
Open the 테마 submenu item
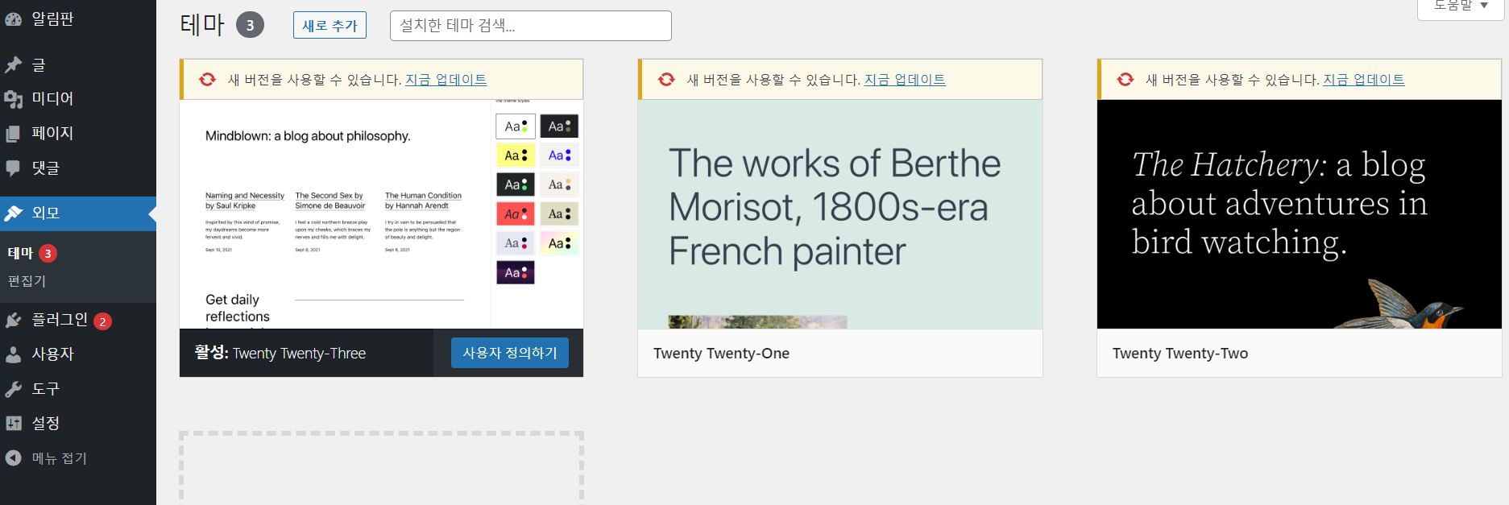[x=21, y=254]
